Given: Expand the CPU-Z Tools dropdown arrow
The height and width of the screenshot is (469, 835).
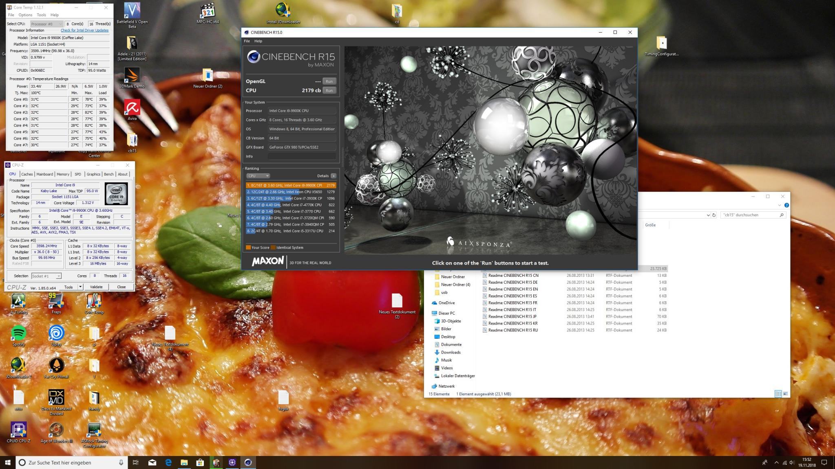Looking at the screenshot, I should pos(80,287).
